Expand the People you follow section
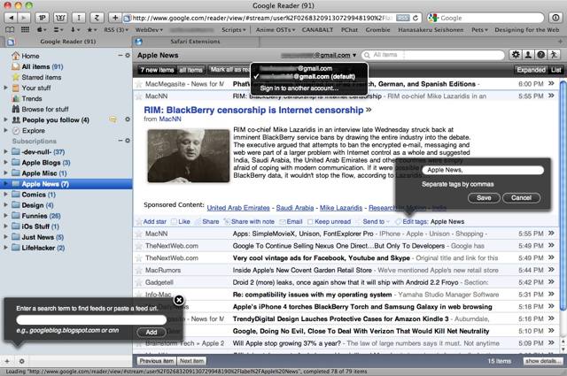This screenshot has width=567, height=376. pyautogui.click(x=7, y=119)
